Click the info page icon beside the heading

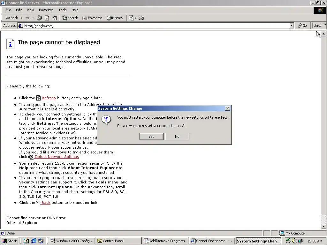pyautogui.click(x=10, y=44)
